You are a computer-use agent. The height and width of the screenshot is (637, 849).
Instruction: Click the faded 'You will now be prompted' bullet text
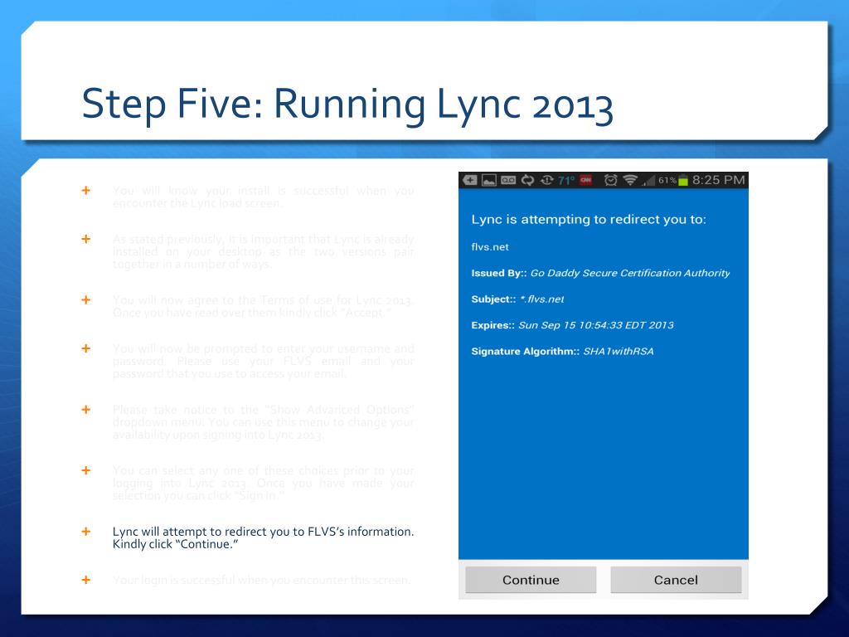pyautogui.click(x=263, y=361)
